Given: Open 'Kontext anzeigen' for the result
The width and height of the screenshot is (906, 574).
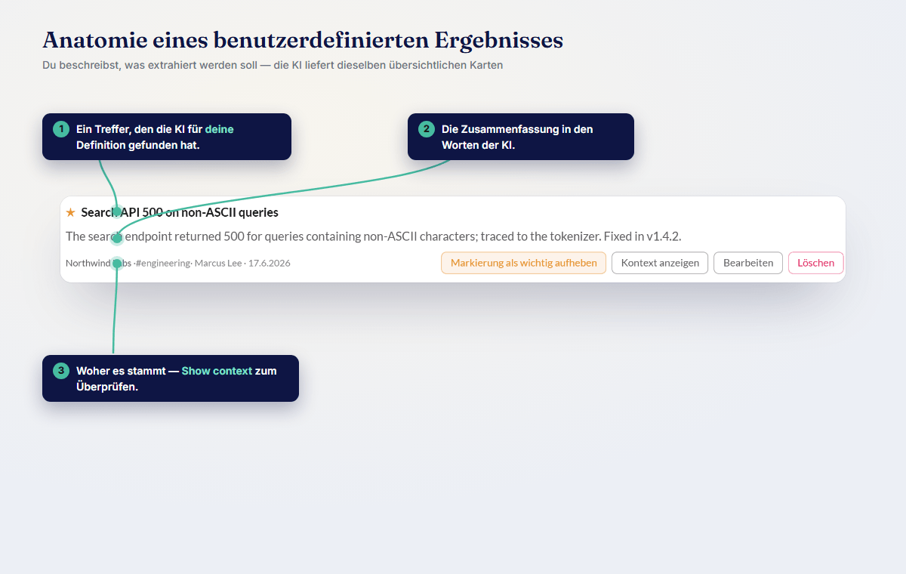Looking at the screenshot, I should (x=660, y=263).
